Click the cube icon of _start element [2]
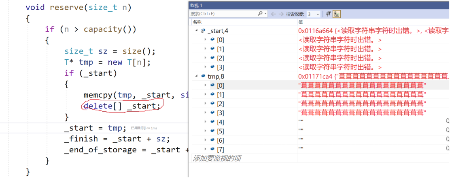Screen dimensions: 469x185 coord(212,58)
